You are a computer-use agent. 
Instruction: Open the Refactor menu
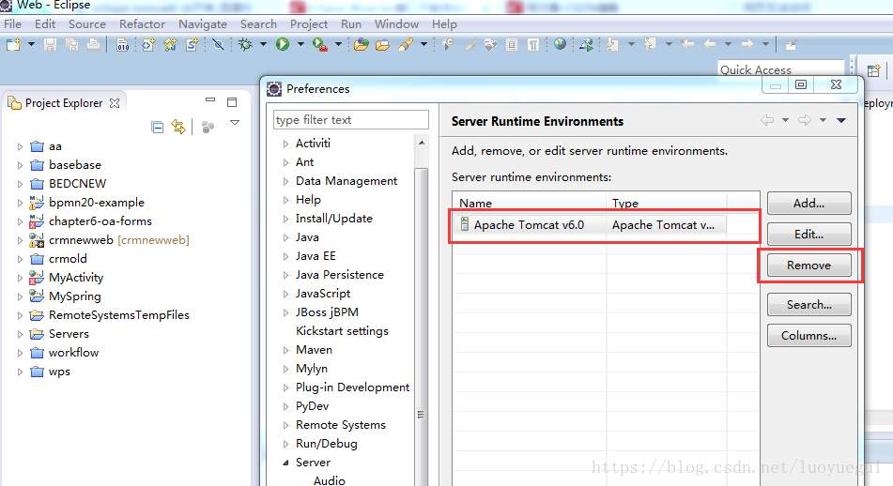(x=142, y=23)
